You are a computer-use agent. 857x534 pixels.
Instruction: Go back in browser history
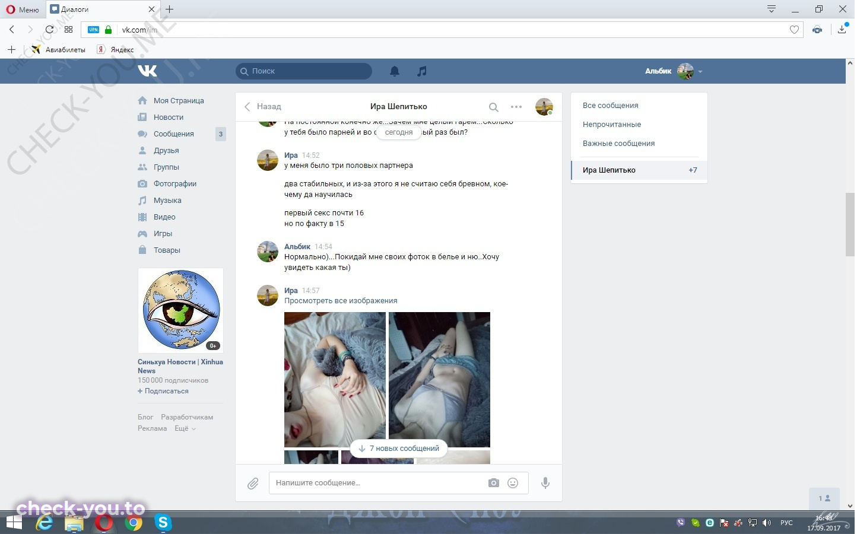(12, 30)
